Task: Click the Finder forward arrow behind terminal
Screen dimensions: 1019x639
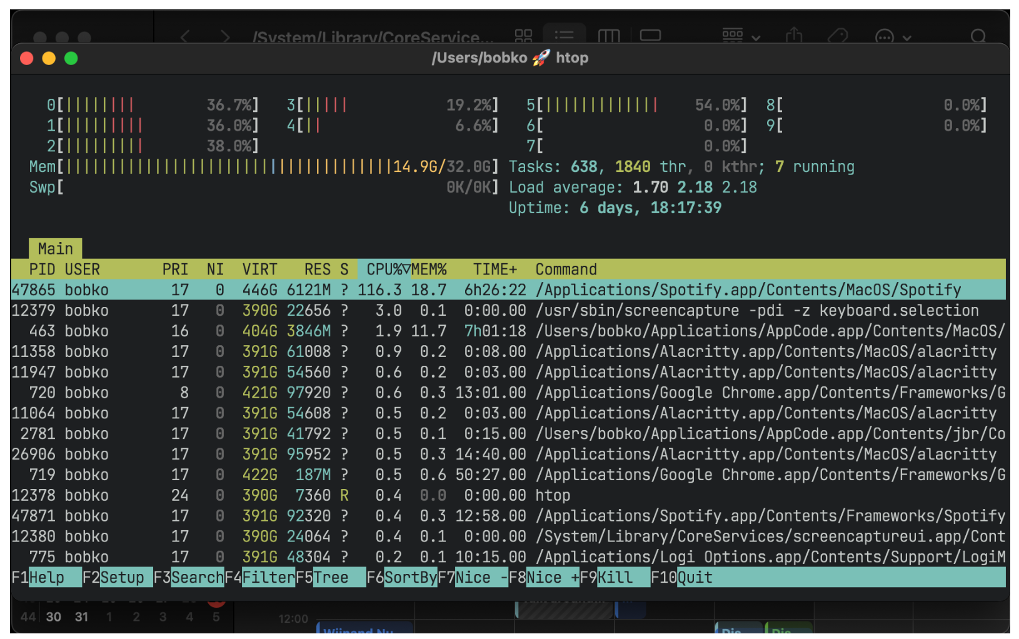Action: [226, 37]
